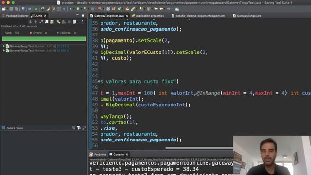
Task: Collapse the fold marker at line 45
Action: (x=99, y=81)
